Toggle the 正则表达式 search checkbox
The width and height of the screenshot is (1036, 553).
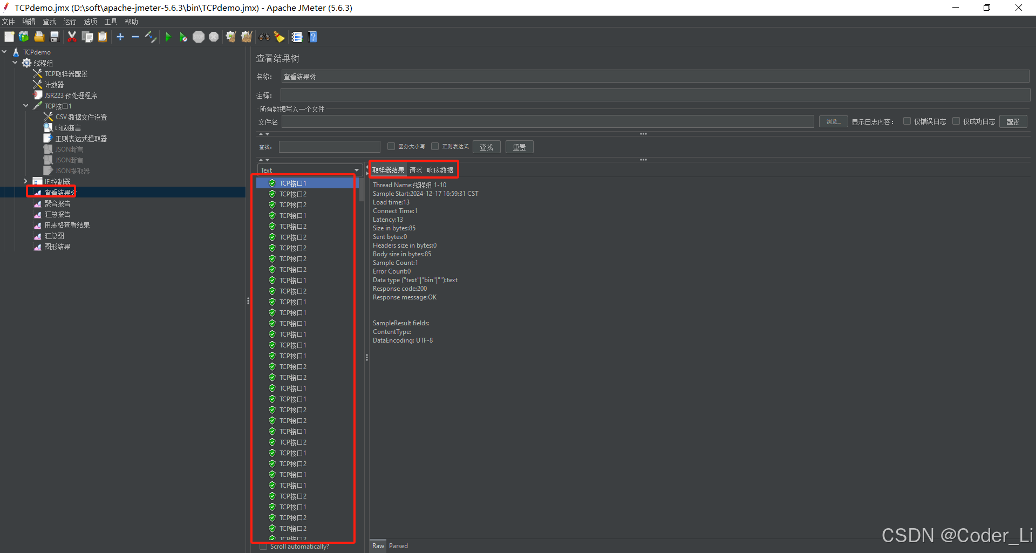(435, 146)
